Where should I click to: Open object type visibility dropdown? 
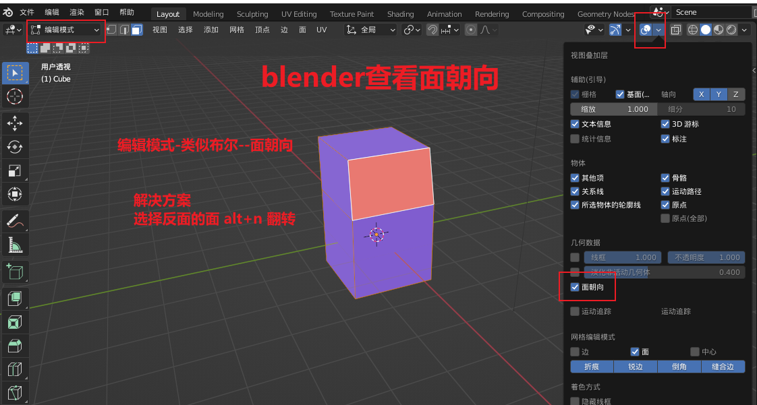tap(594, 30)
